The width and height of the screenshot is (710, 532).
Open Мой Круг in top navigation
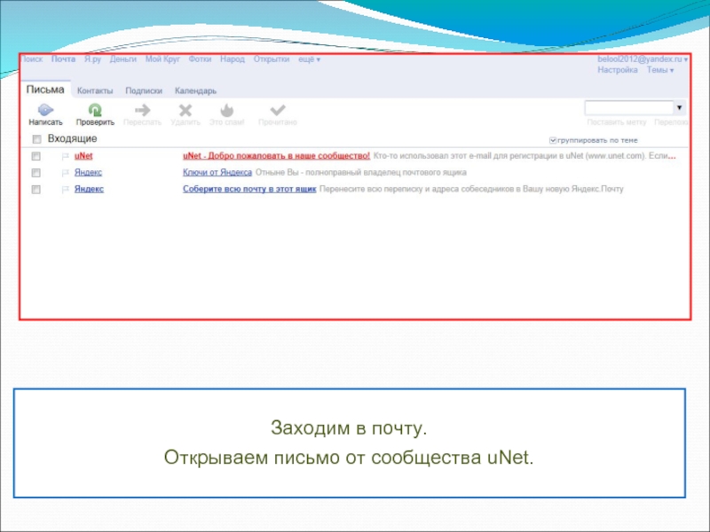[162, 59]
